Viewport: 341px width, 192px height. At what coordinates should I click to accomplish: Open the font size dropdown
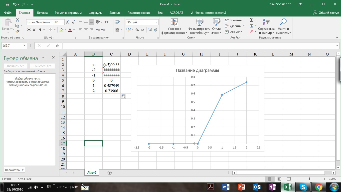[x=63, y=22]
